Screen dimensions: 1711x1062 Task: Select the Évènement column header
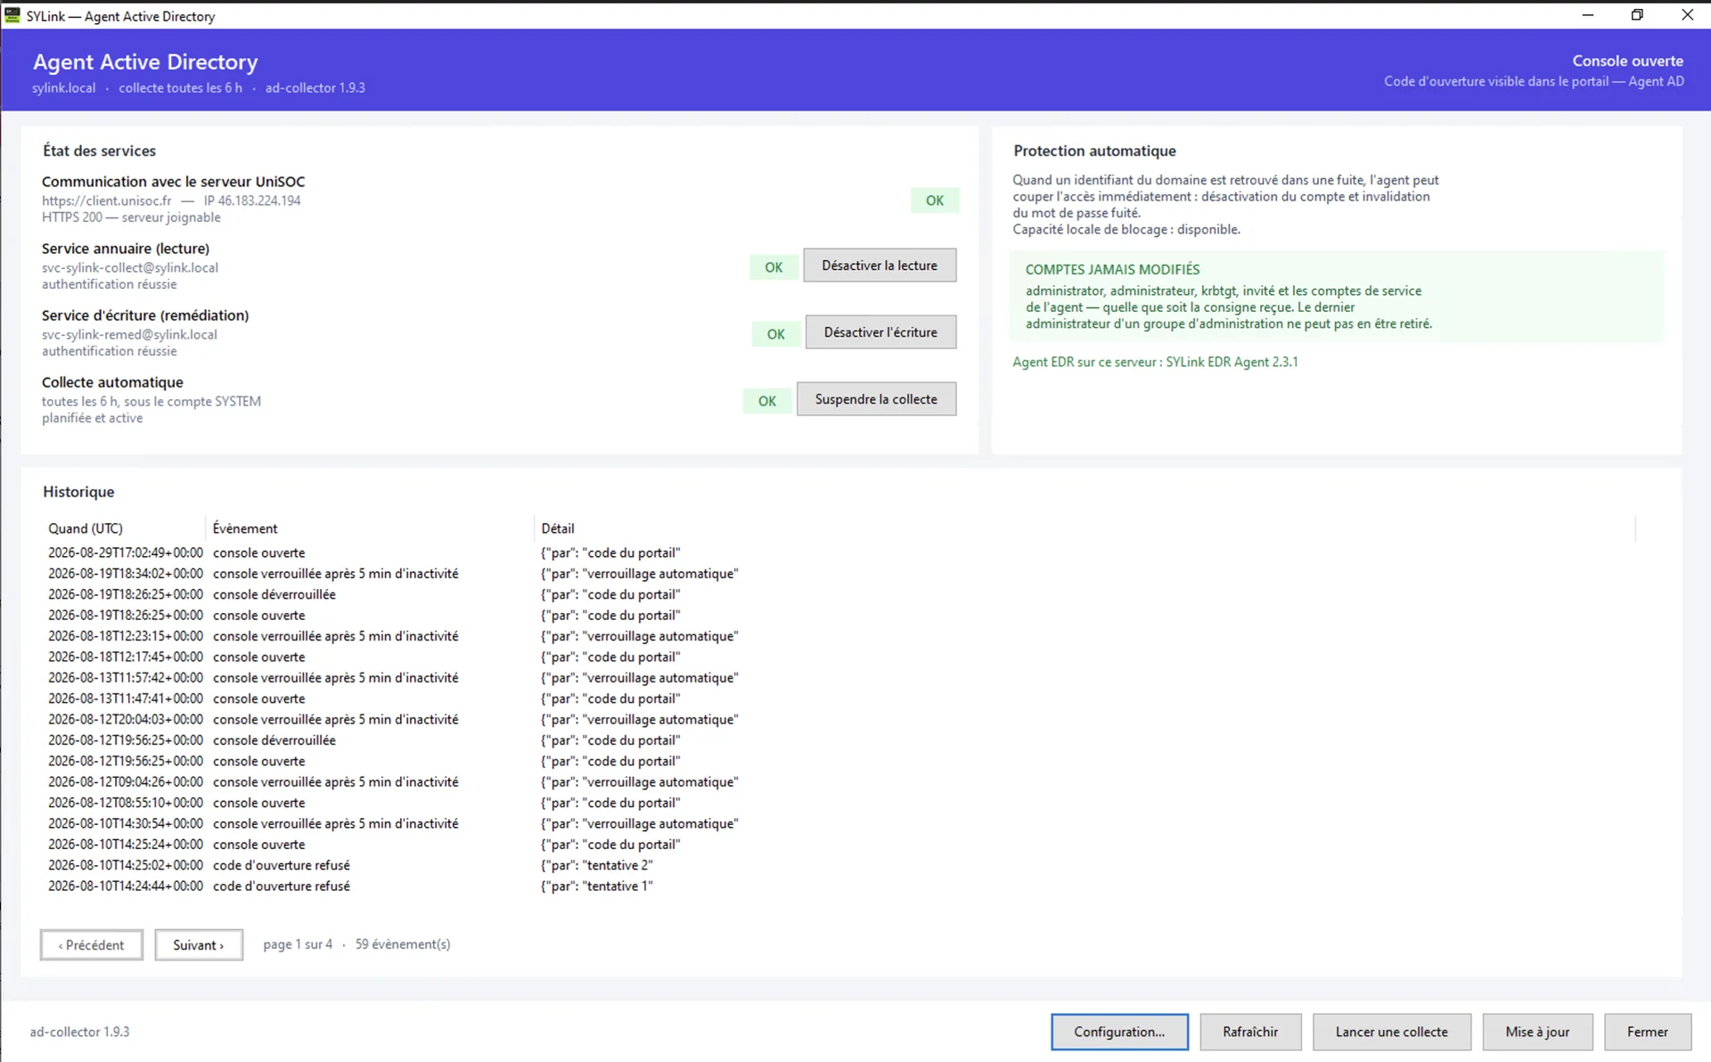pos(370,528)
